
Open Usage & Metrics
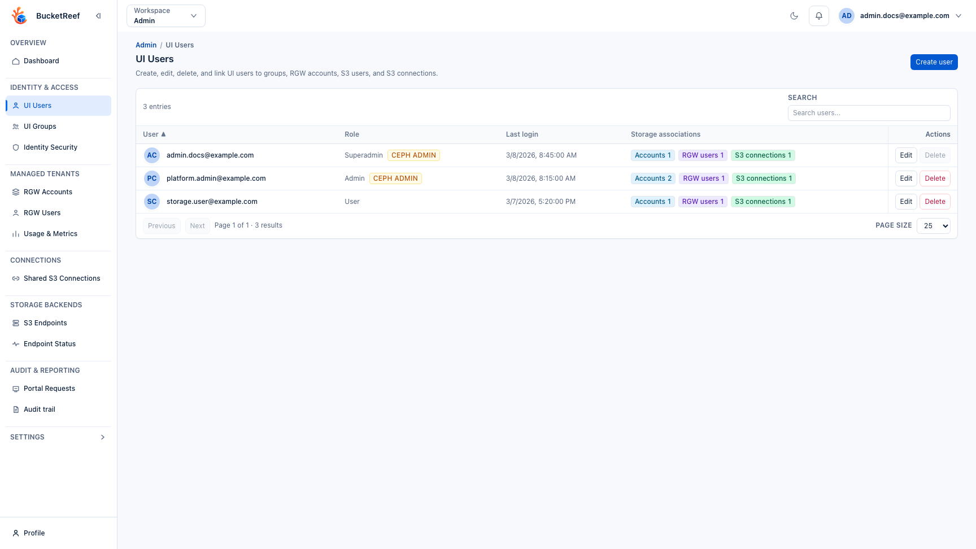click(x=58, y=234)
